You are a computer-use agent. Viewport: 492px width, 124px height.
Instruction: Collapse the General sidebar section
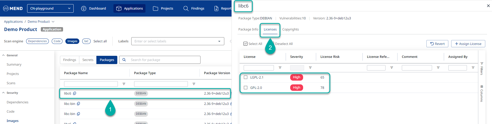[x=4, y=55]
